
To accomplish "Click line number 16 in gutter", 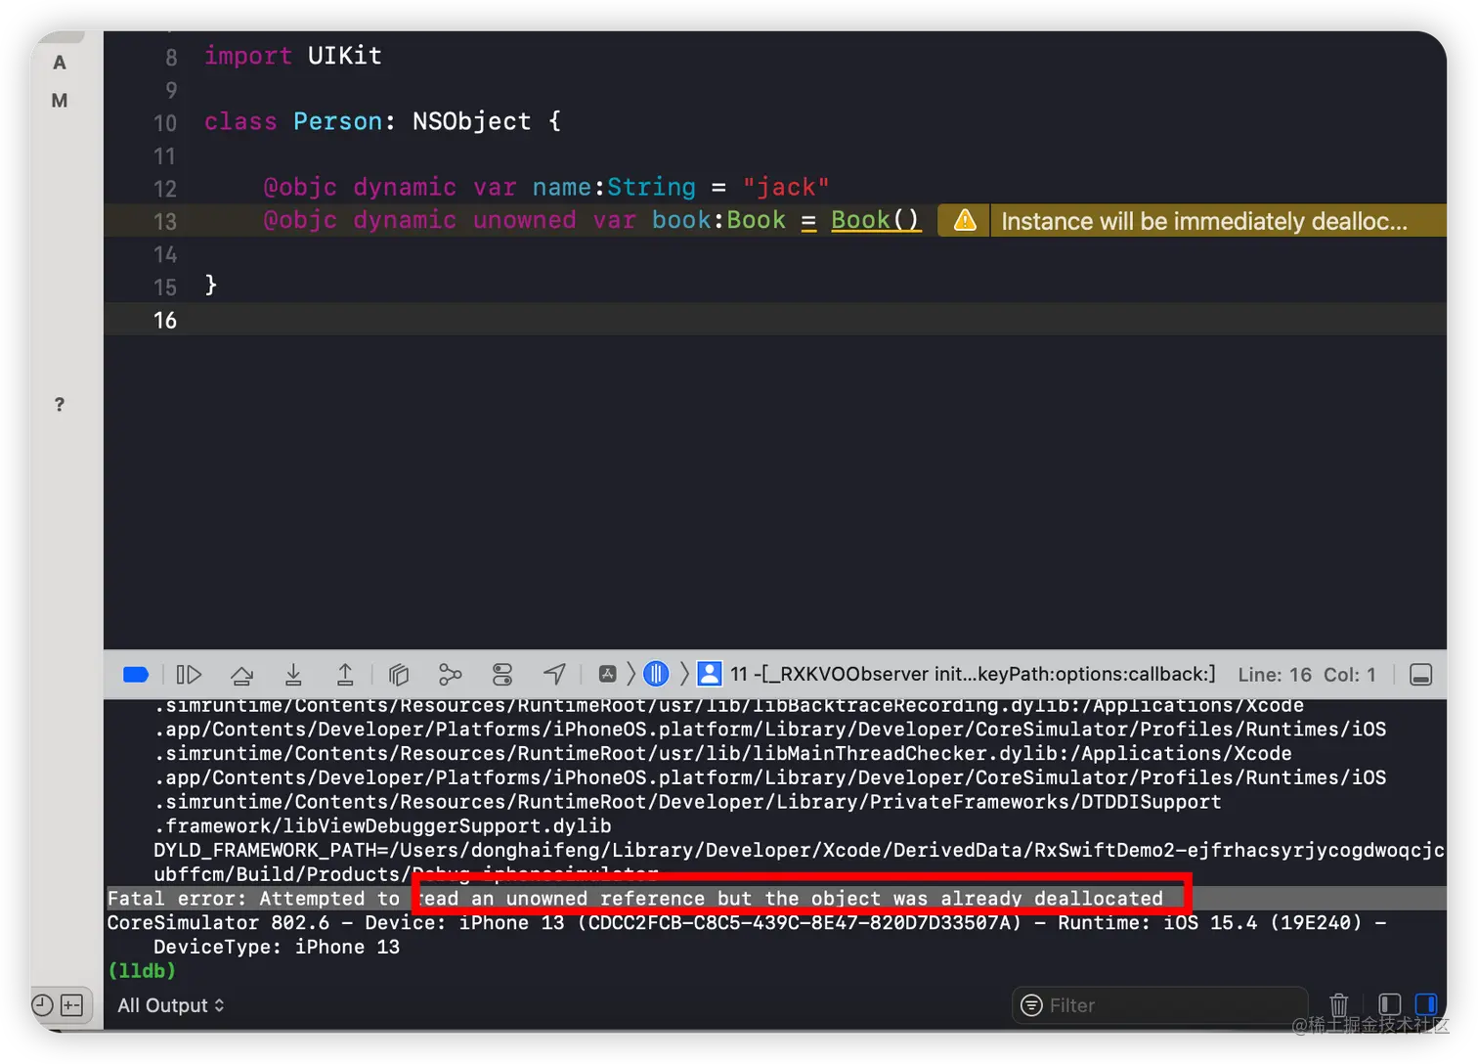I will (165, 320).
